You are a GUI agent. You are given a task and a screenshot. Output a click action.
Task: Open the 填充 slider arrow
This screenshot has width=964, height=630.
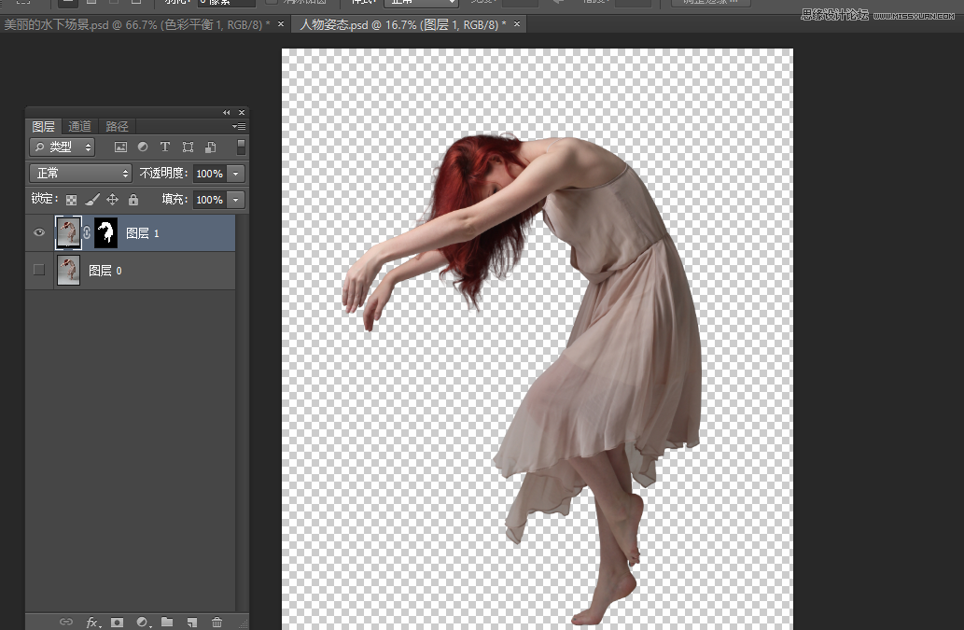coord(235,200)
